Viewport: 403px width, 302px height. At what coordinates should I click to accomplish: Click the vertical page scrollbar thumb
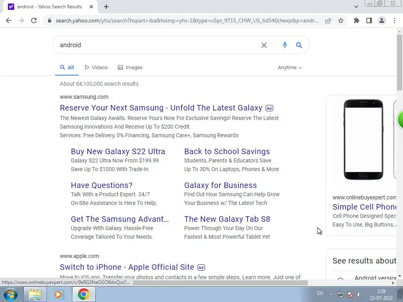point(399,63)
